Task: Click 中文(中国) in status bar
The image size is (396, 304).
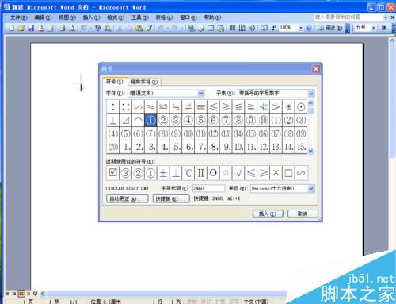Action: coord(256,302)
